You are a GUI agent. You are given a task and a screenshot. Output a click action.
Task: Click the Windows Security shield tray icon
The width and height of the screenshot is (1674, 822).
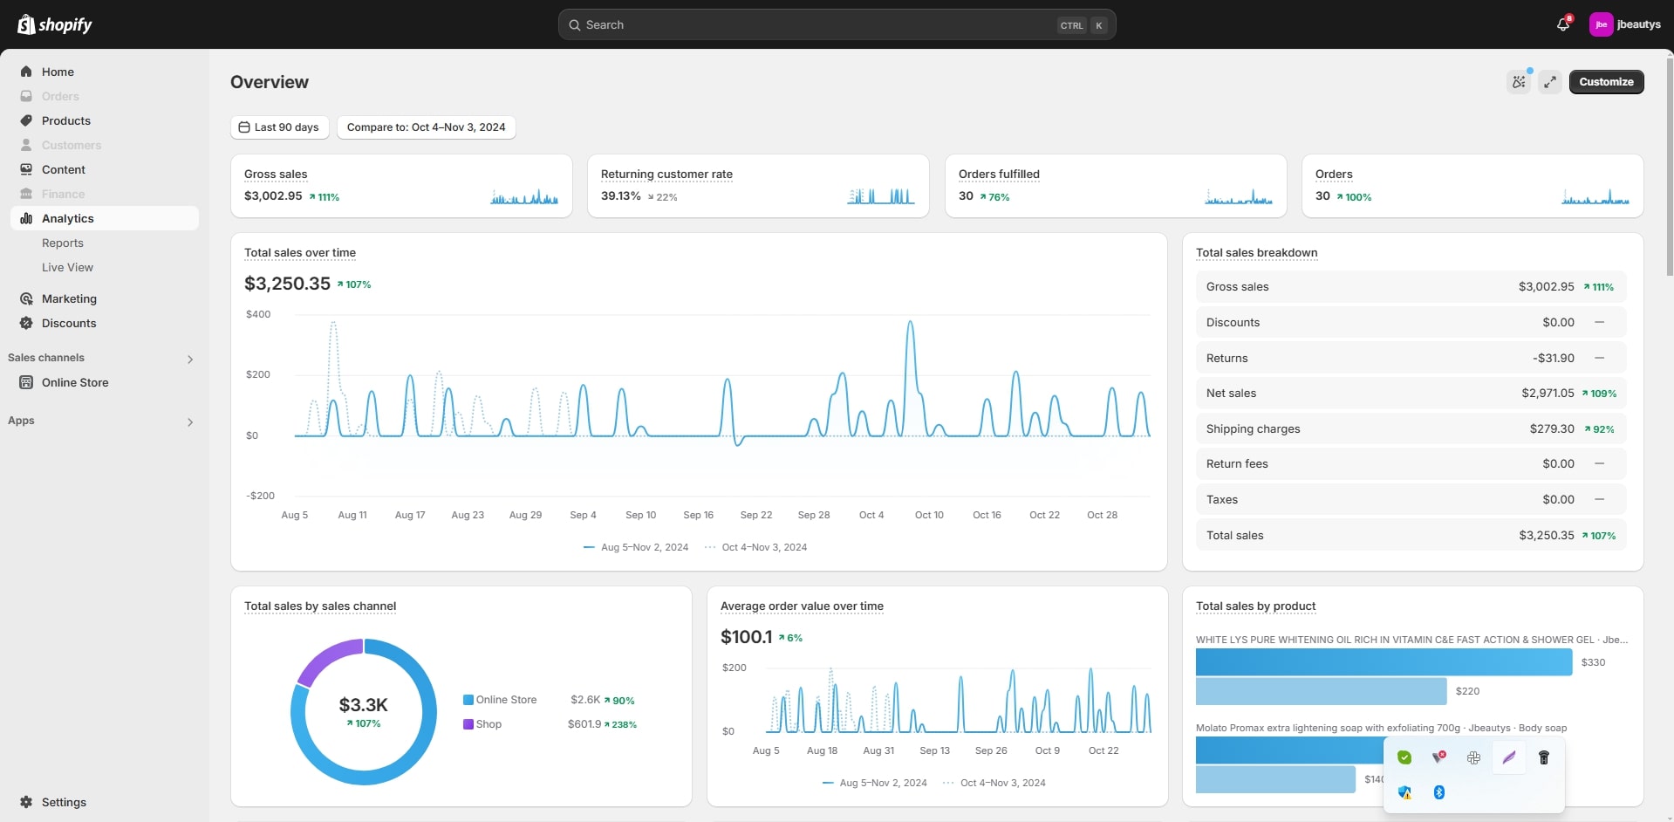click(1404, 792)
